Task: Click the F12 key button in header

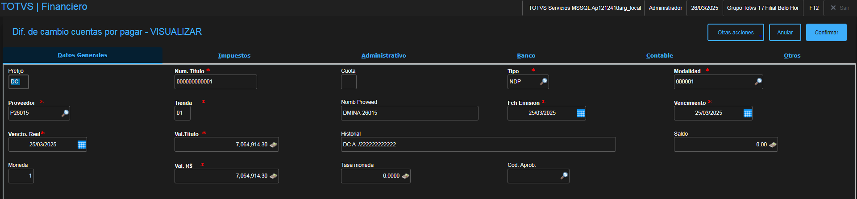Action: [814, 8]
